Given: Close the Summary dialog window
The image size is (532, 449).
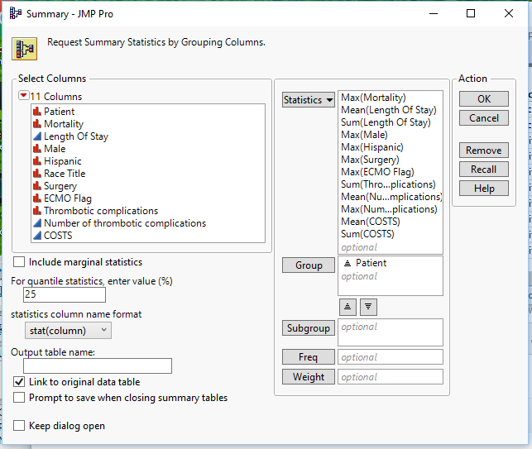Looking at the screenshot, I should coord(509,13).
